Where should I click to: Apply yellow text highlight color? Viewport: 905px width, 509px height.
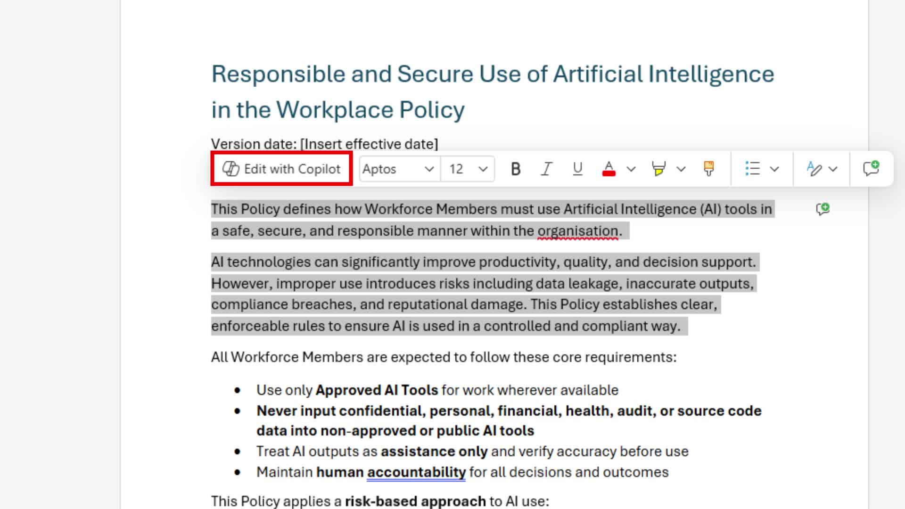pos(658,169)
